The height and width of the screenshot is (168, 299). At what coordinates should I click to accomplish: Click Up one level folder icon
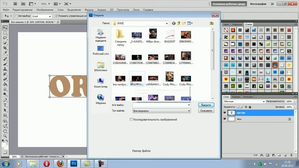[178, 23]
